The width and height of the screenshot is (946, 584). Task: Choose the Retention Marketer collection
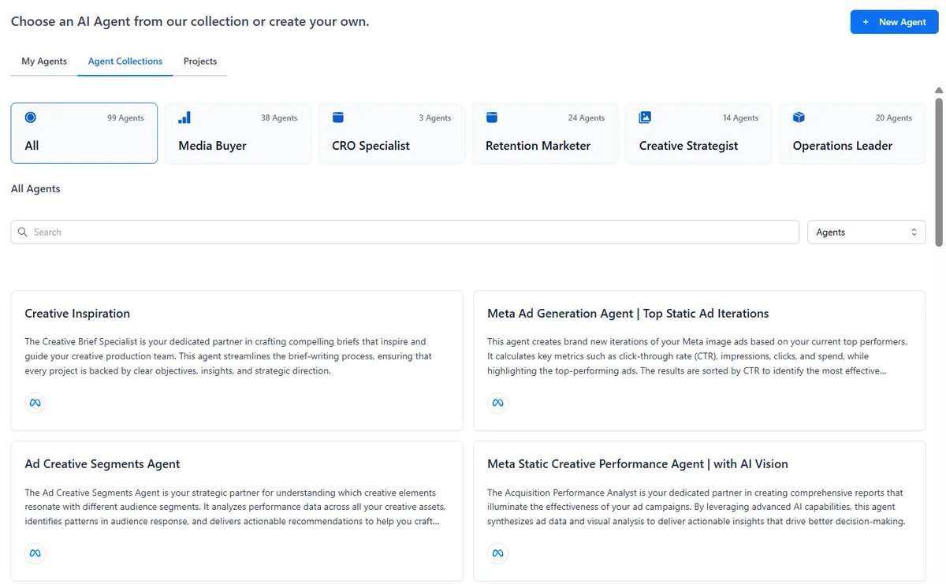[546, 133]
